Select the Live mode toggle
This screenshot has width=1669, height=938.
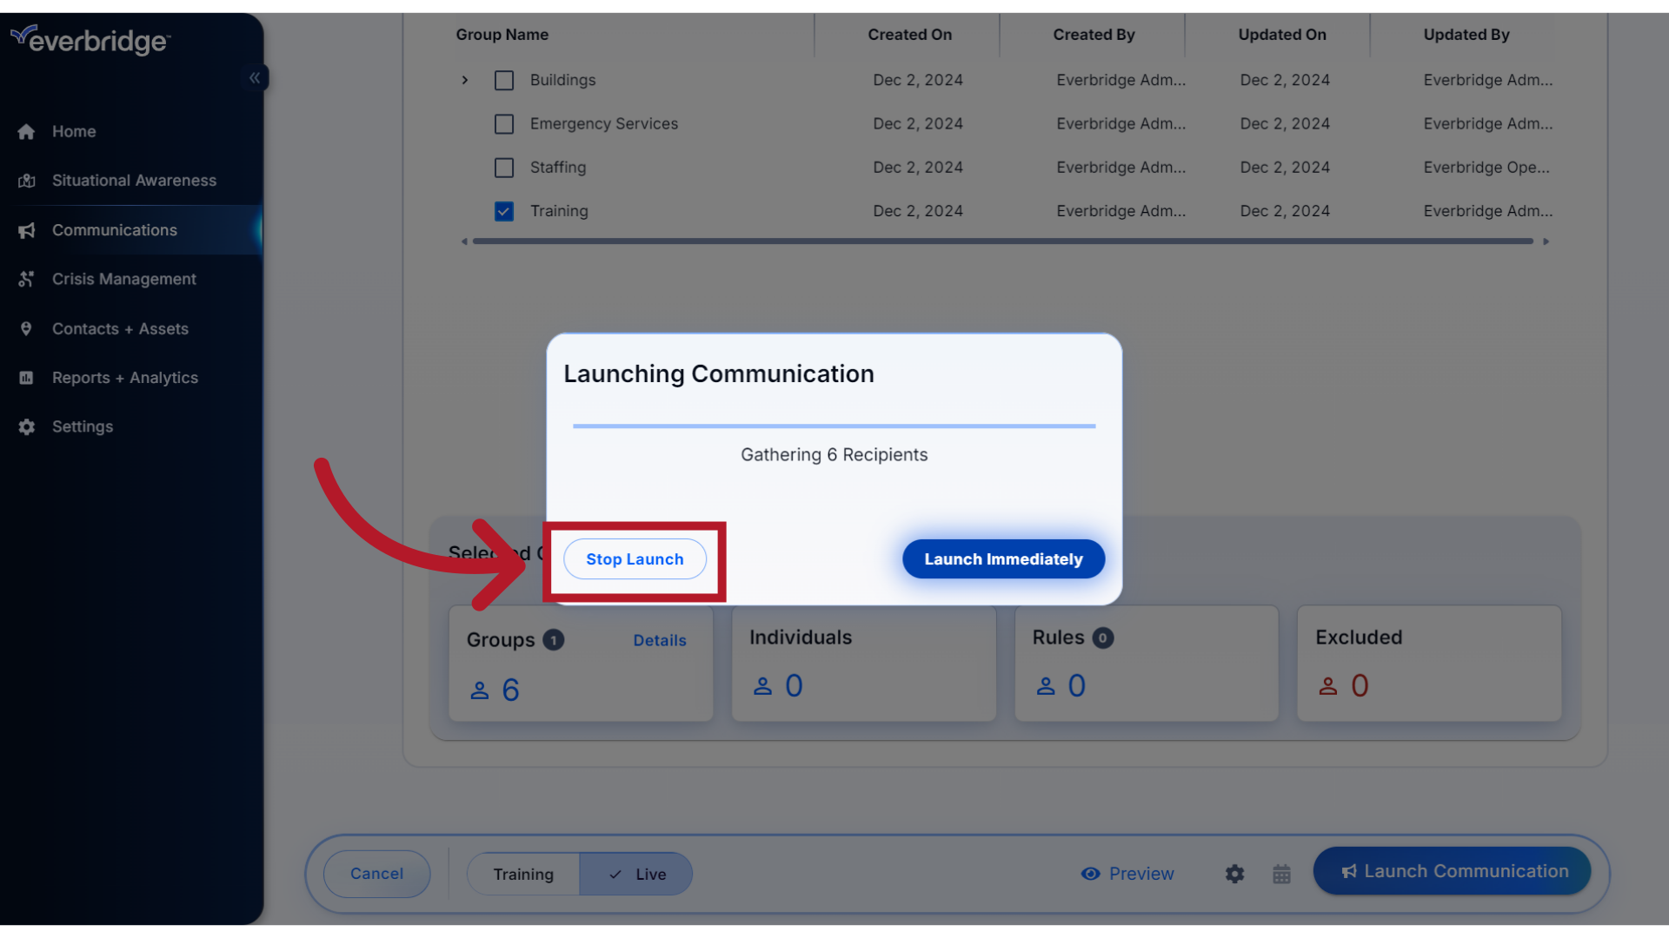[x=636, y=874]
